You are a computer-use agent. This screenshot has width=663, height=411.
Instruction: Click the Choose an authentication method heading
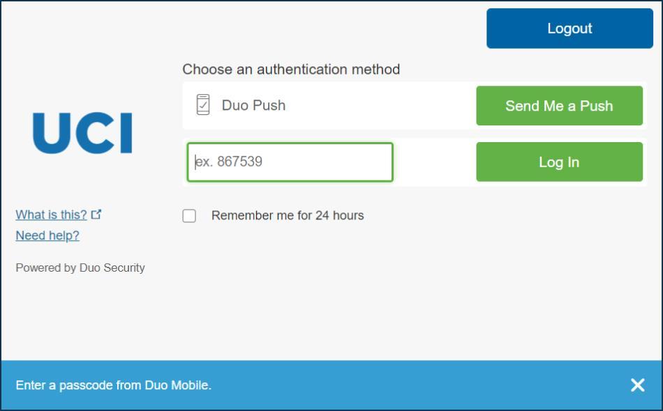291,70
